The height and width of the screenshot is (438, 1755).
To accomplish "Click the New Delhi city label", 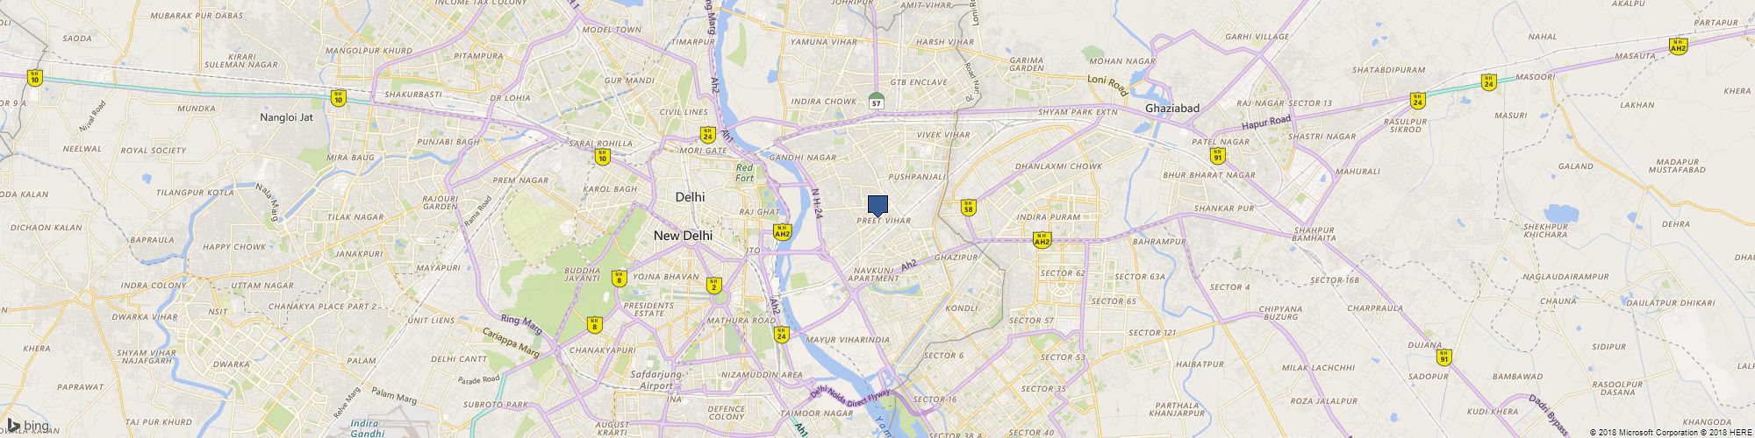I will pyautogui.click(x=684, y=236).
